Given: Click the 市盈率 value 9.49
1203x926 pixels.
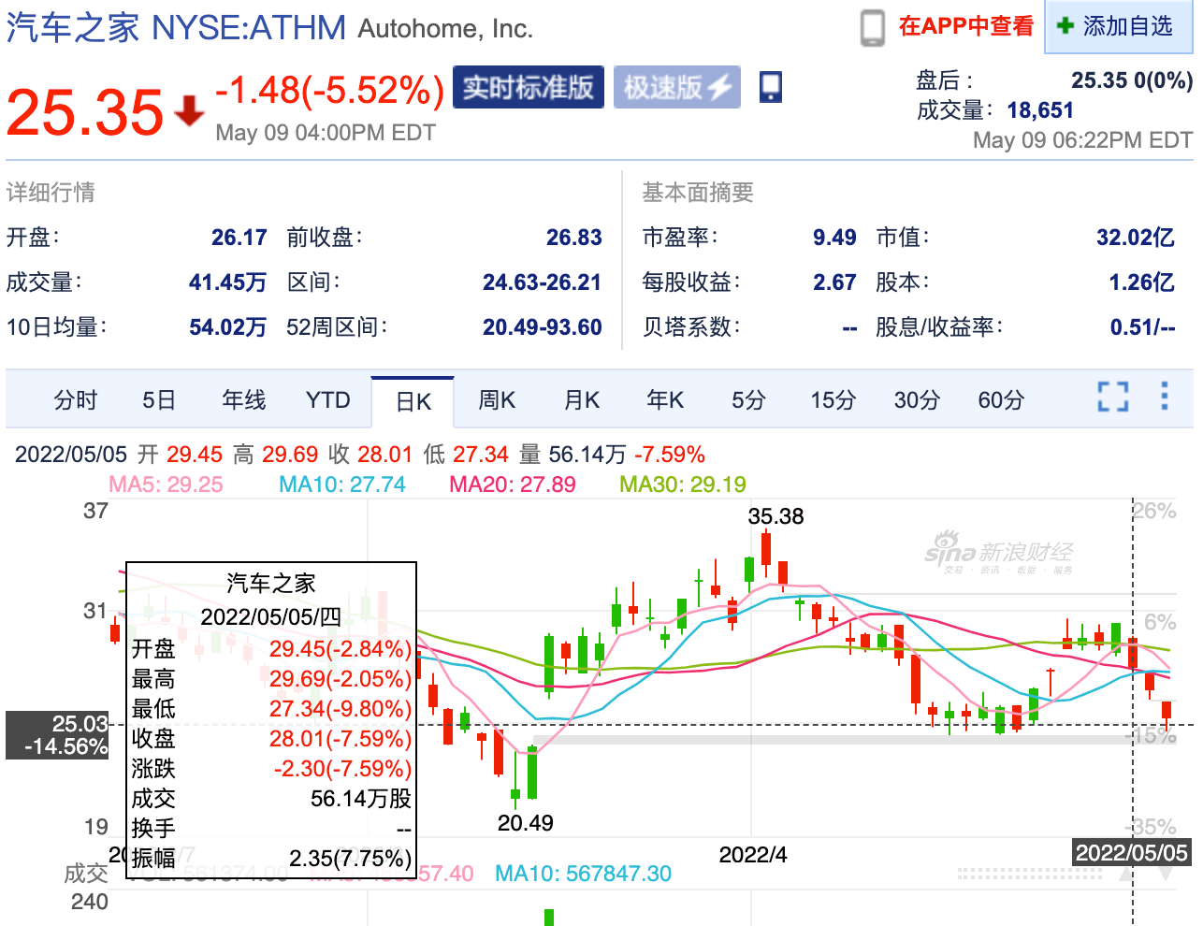Looking at the screenshot, I should (x=834, y=238).
